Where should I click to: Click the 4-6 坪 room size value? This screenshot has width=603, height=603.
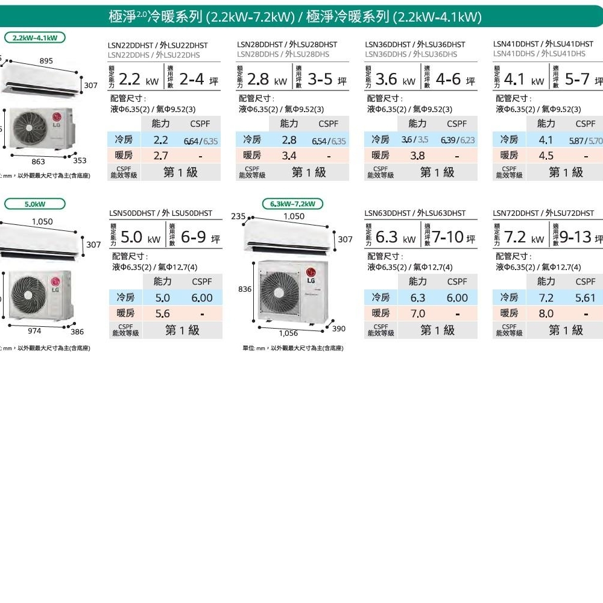tap(455, 80)
